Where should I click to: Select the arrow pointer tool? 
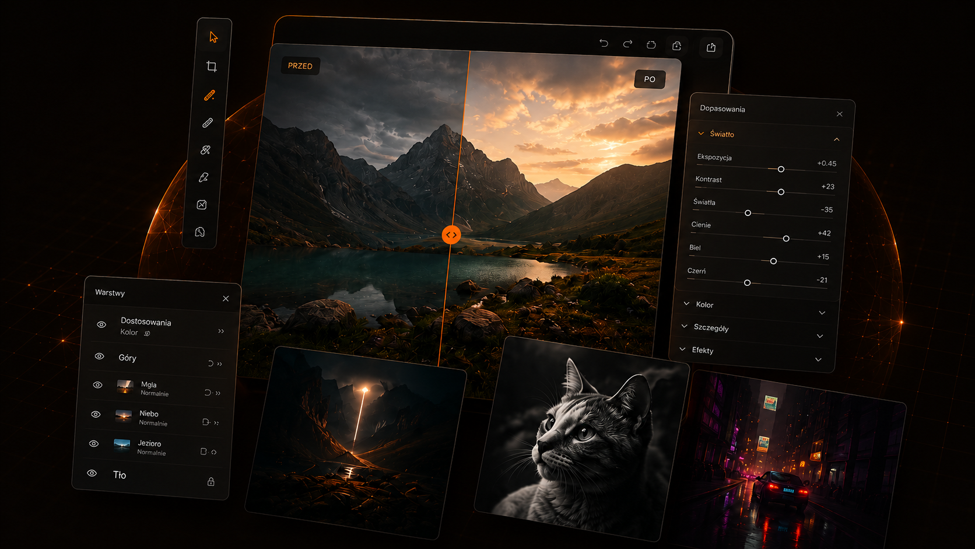[x=213, y=37]
